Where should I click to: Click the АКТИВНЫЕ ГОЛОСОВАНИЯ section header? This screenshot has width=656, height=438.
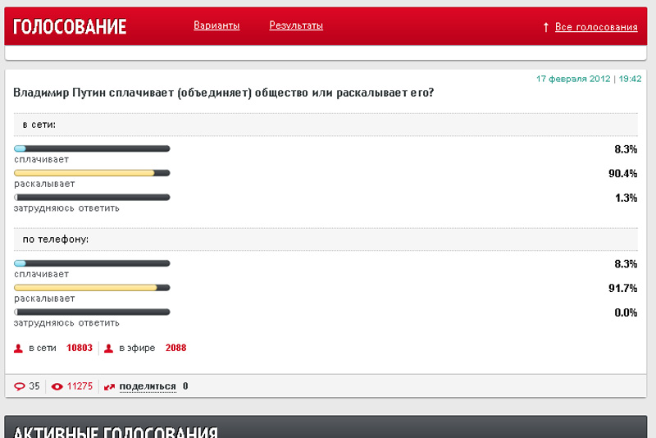coord(116,431)
